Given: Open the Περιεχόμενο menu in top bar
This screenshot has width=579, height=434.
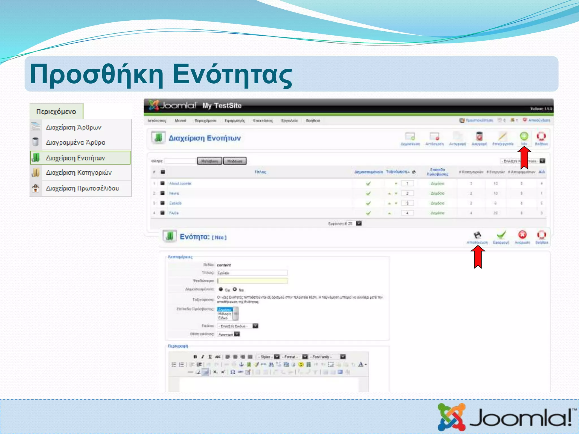Looking at the screenshot, I should pos(205,121).
